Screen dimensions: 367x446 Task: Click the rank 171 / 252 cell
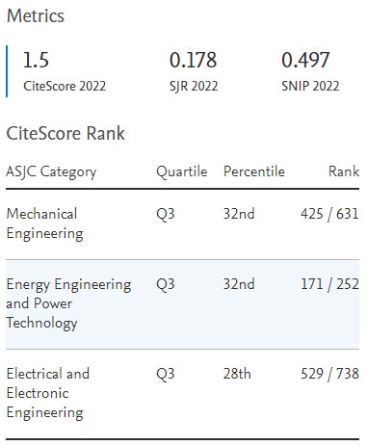[x=329, y=284]
